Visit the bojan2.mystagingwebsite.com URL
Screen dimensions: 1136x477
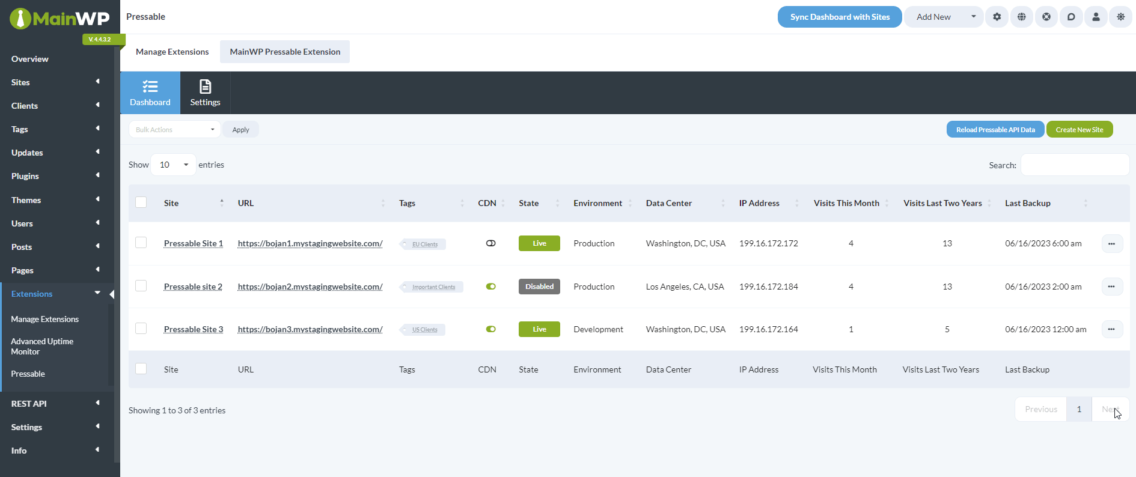tap(310, 287)
